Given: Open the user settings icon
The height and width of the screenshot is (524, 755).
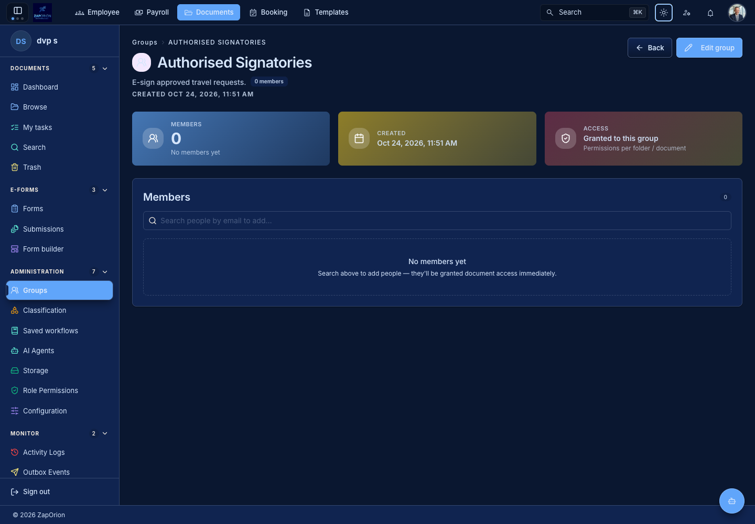Looking at the screenshot, I should tap(687, 13).
